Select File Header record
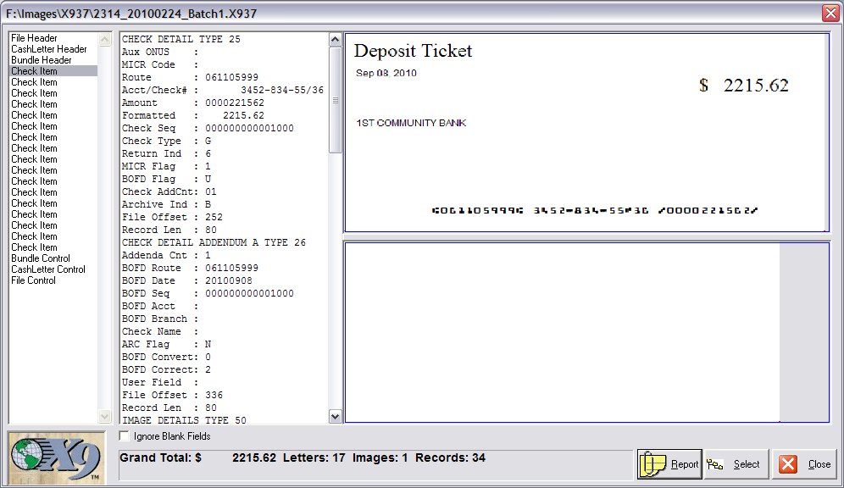Viewport: 844px width, 488px height. pyautogui.click(x=35, y=38)
